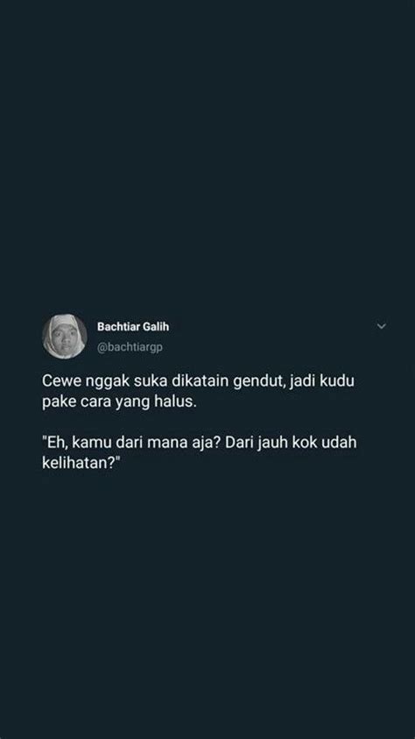Click the quote line starting "Eh, kamu"
Image resolution: width=415 pixels, height=739 pixels.
tap(200, 445)
